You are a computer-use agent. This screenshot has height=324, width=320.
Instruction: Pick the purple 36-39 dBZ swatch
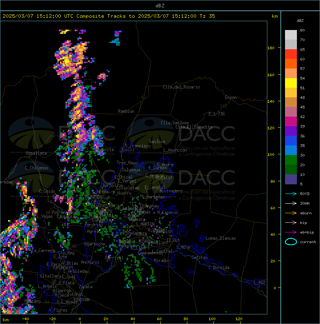coord(291,131)
